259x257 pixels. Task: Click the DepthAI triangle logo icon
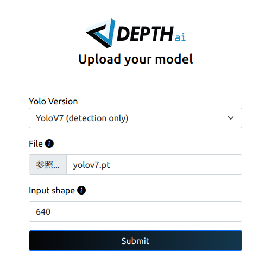pyautogui.click(x=100, y=33)
